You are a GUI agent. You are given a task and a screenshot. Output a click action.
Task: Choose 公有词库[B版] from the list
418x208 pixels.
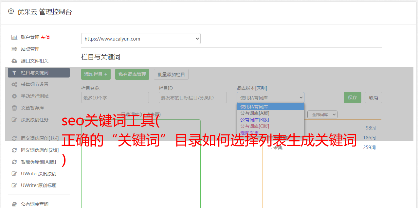click(270, 120)
